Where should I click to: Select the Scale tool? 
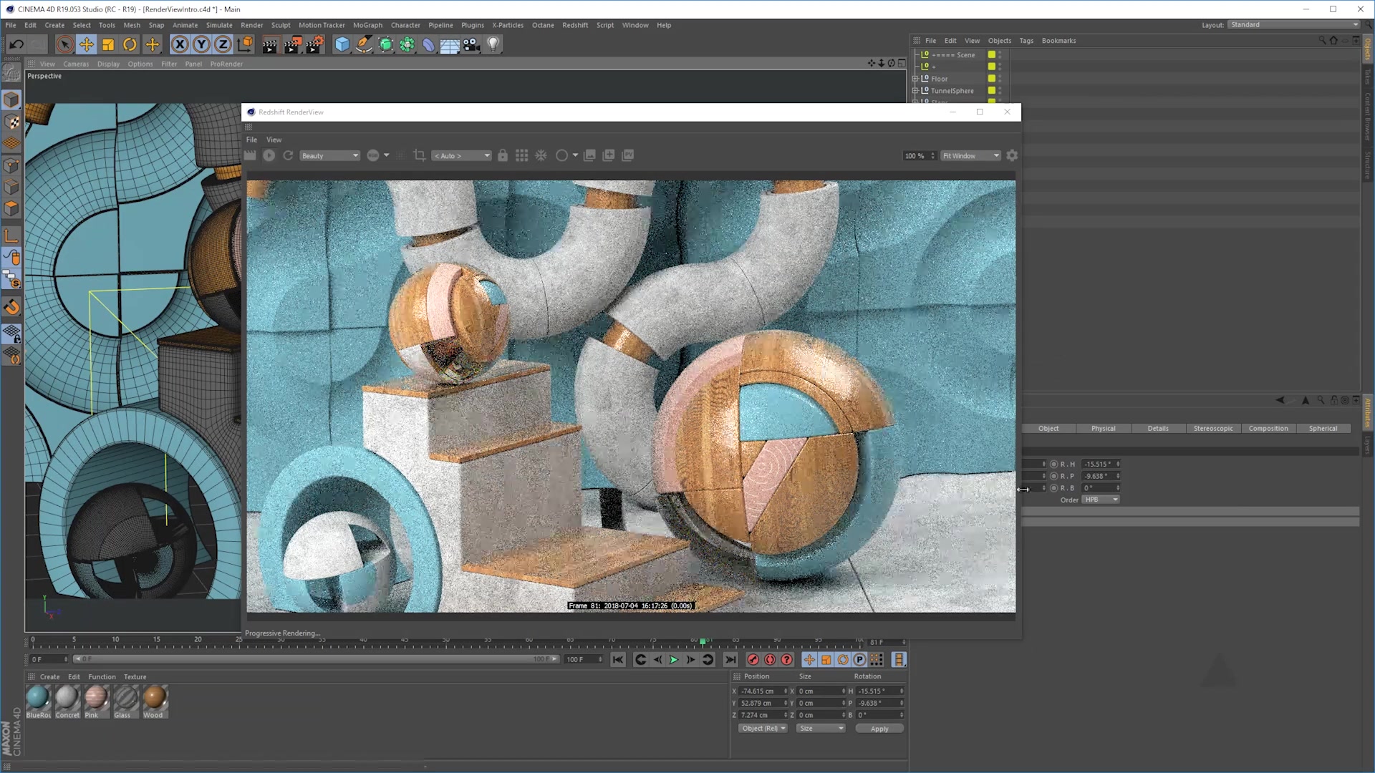pos(108,44)
